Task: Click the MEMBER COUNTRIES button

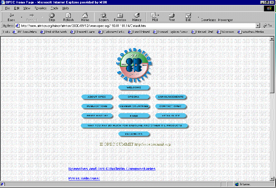Action: click(x=134, y=106)
